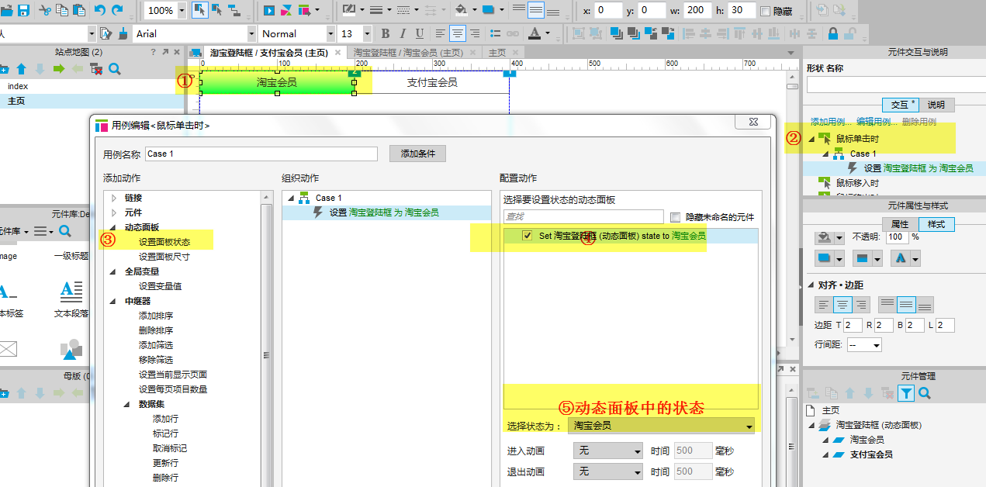
Task: Select the 交互 tab
Action: click(901, 105)
